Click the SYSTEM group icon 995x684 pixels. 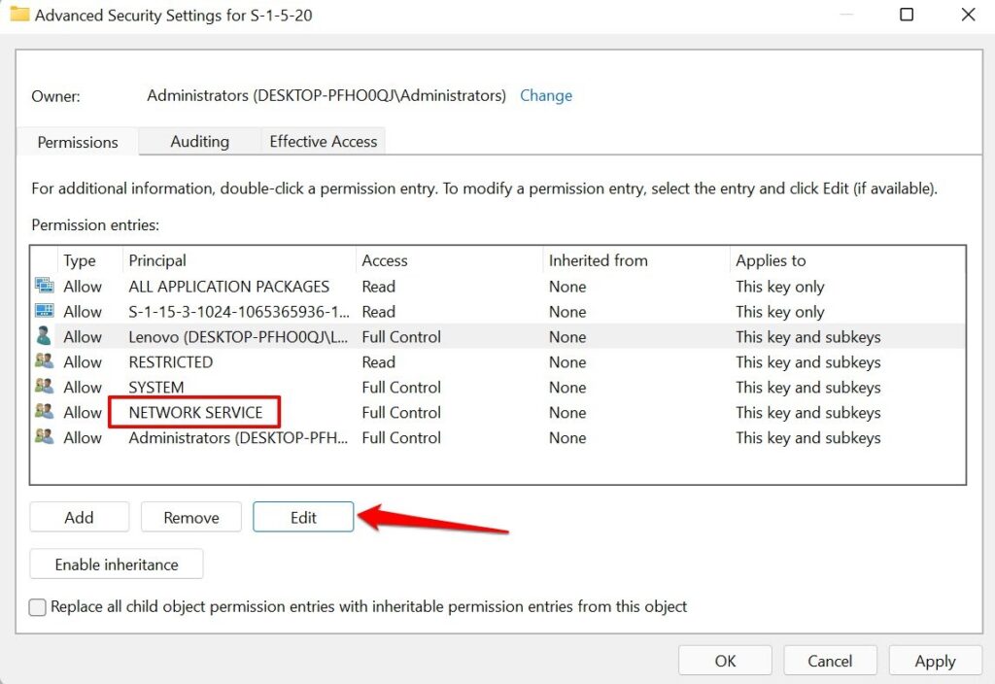(44, 387)
